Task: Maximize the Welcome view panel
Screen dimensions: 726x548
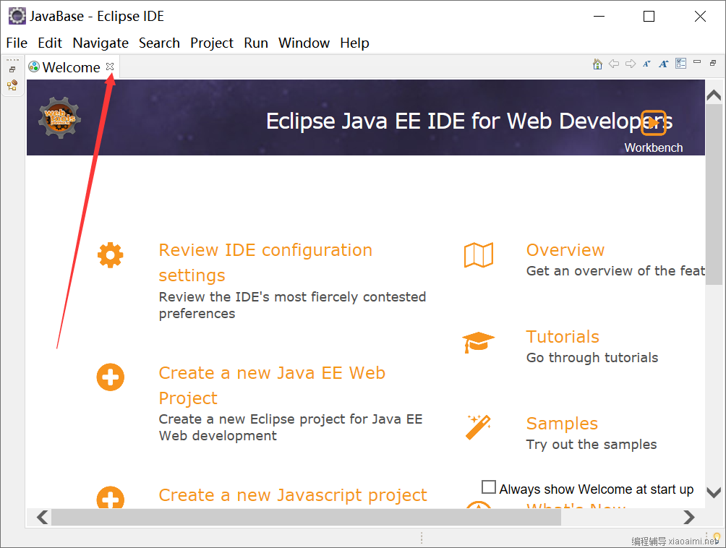Action: [x=713, y=63]
